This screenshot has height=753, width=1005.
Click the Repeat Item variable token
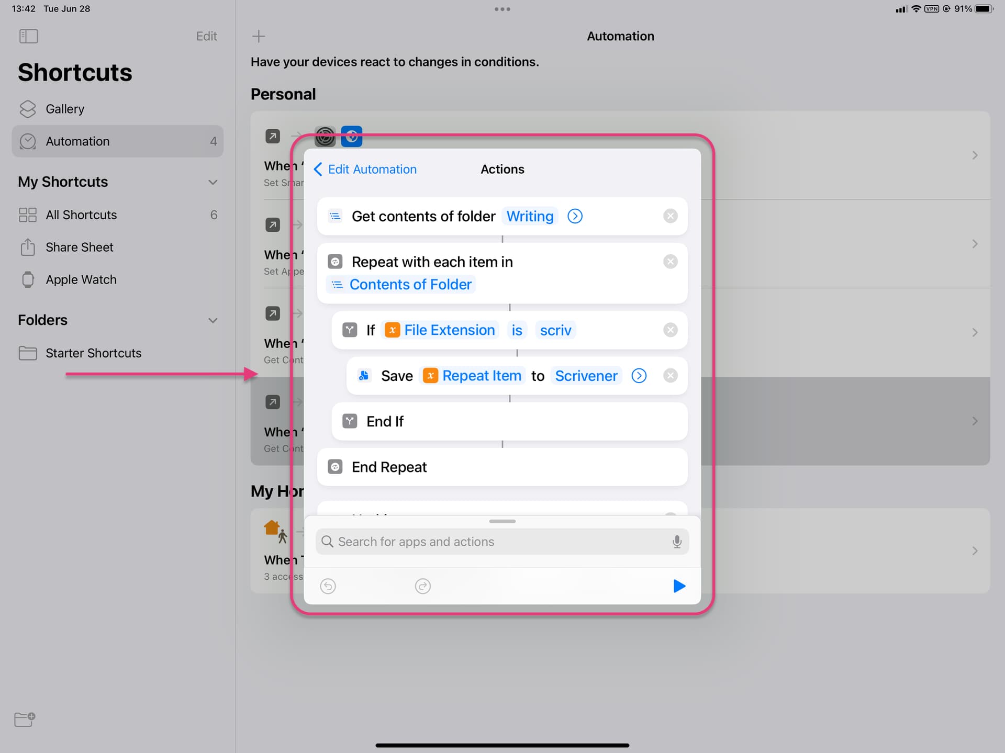point(472,376)
